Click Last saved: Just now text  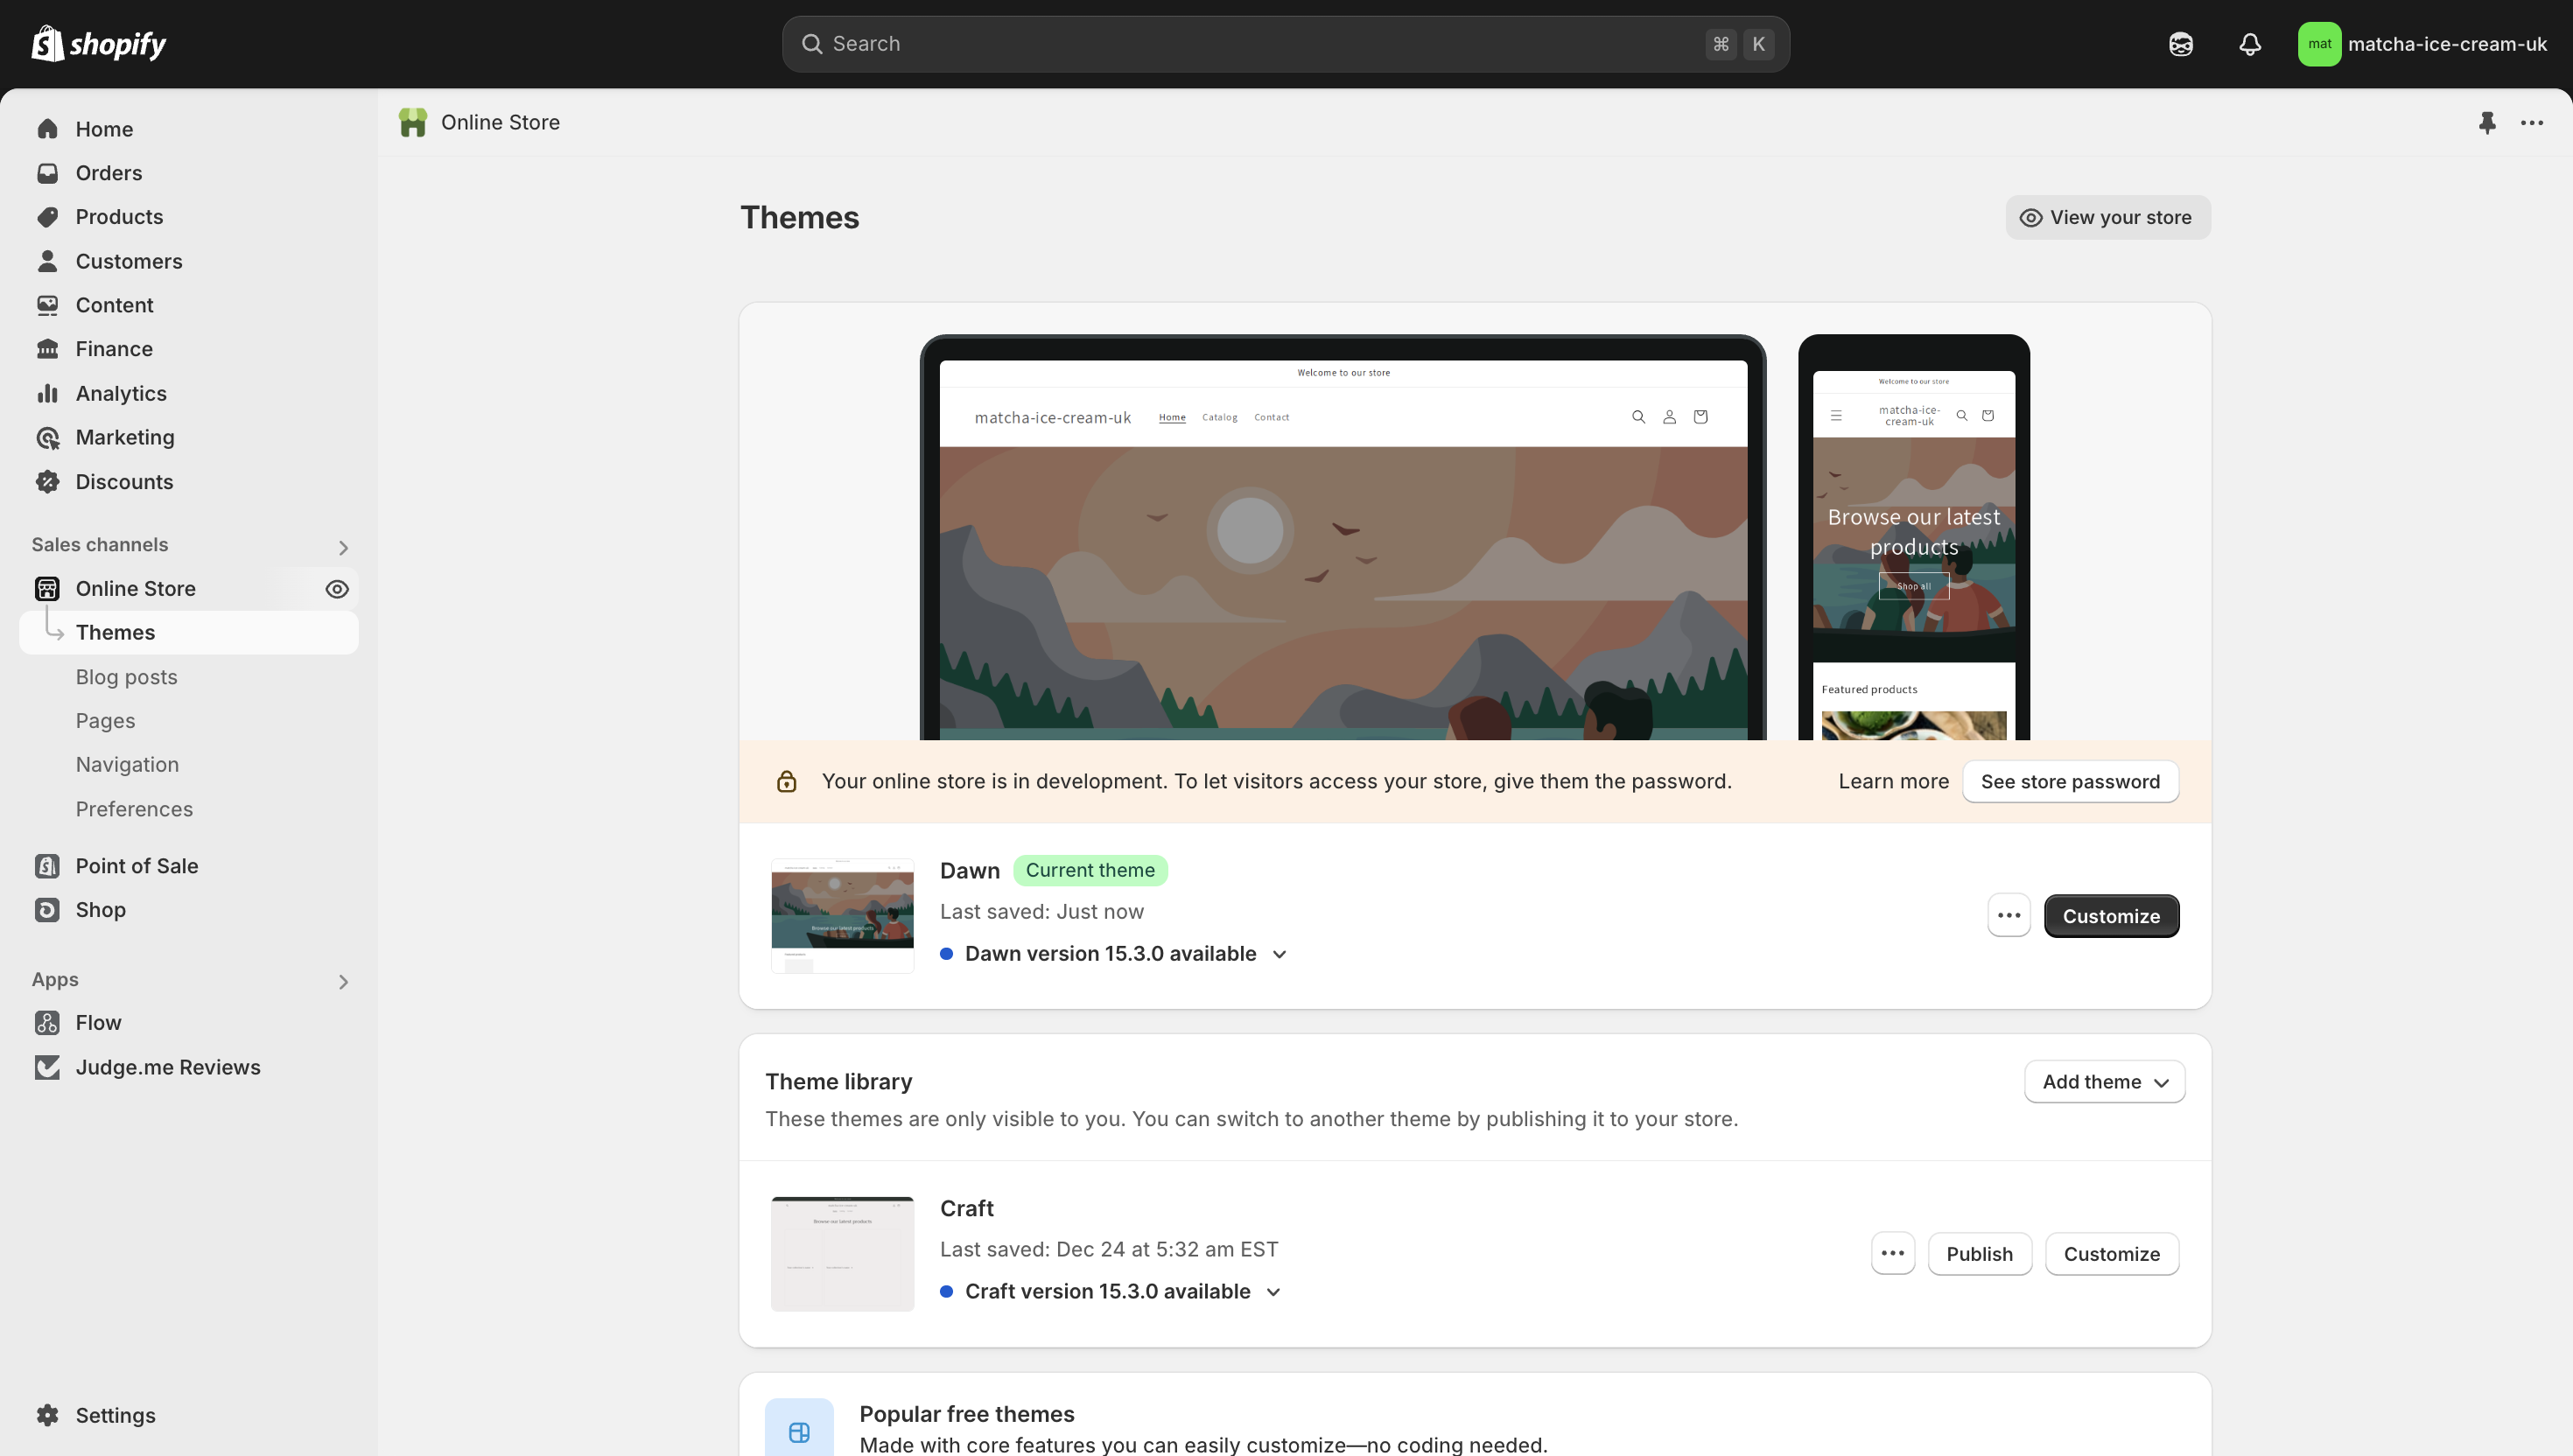point(1041,911)
